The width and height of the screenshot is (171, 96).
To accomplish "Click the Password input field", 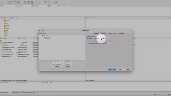I will coord(43,6).
